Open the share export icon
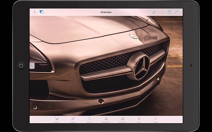212x132 pixels. click(x=169, y=12)
